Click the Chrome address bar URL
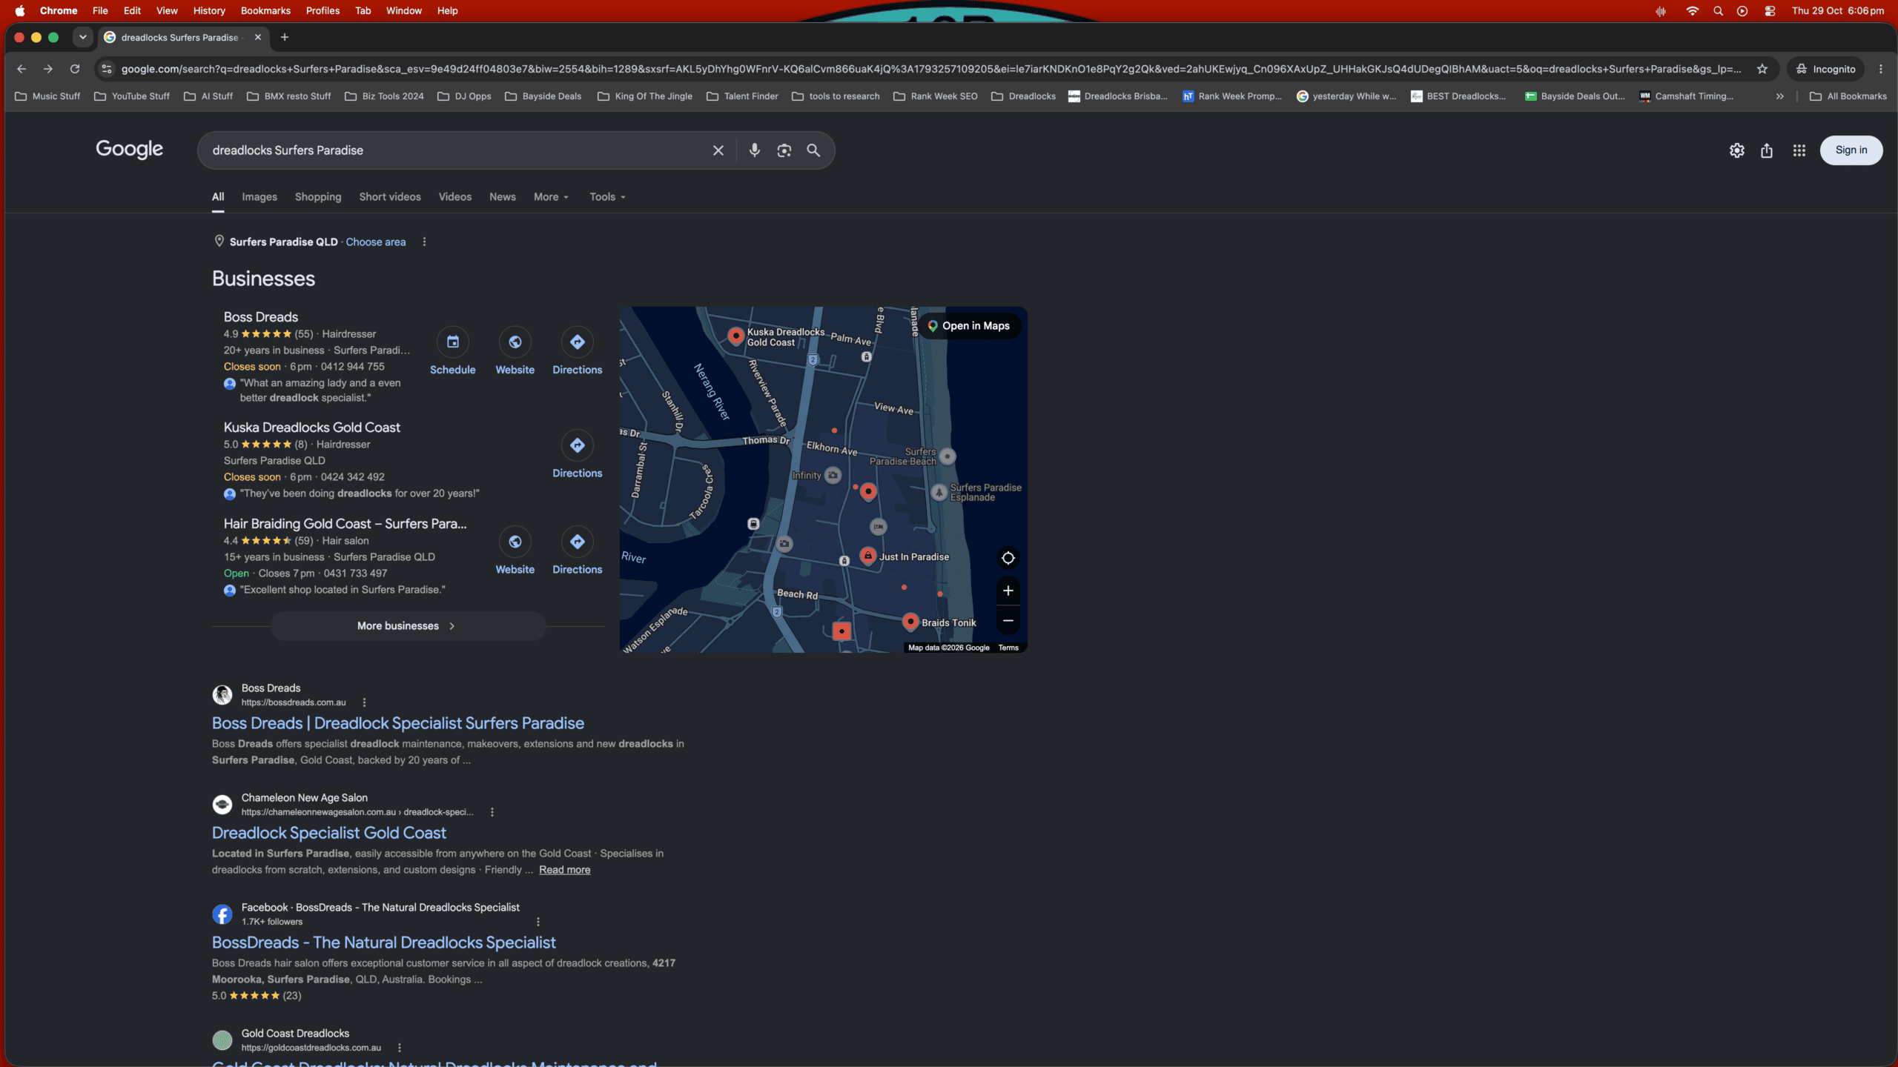Viewport: 1898px width, 1067px height. point(930,69)
